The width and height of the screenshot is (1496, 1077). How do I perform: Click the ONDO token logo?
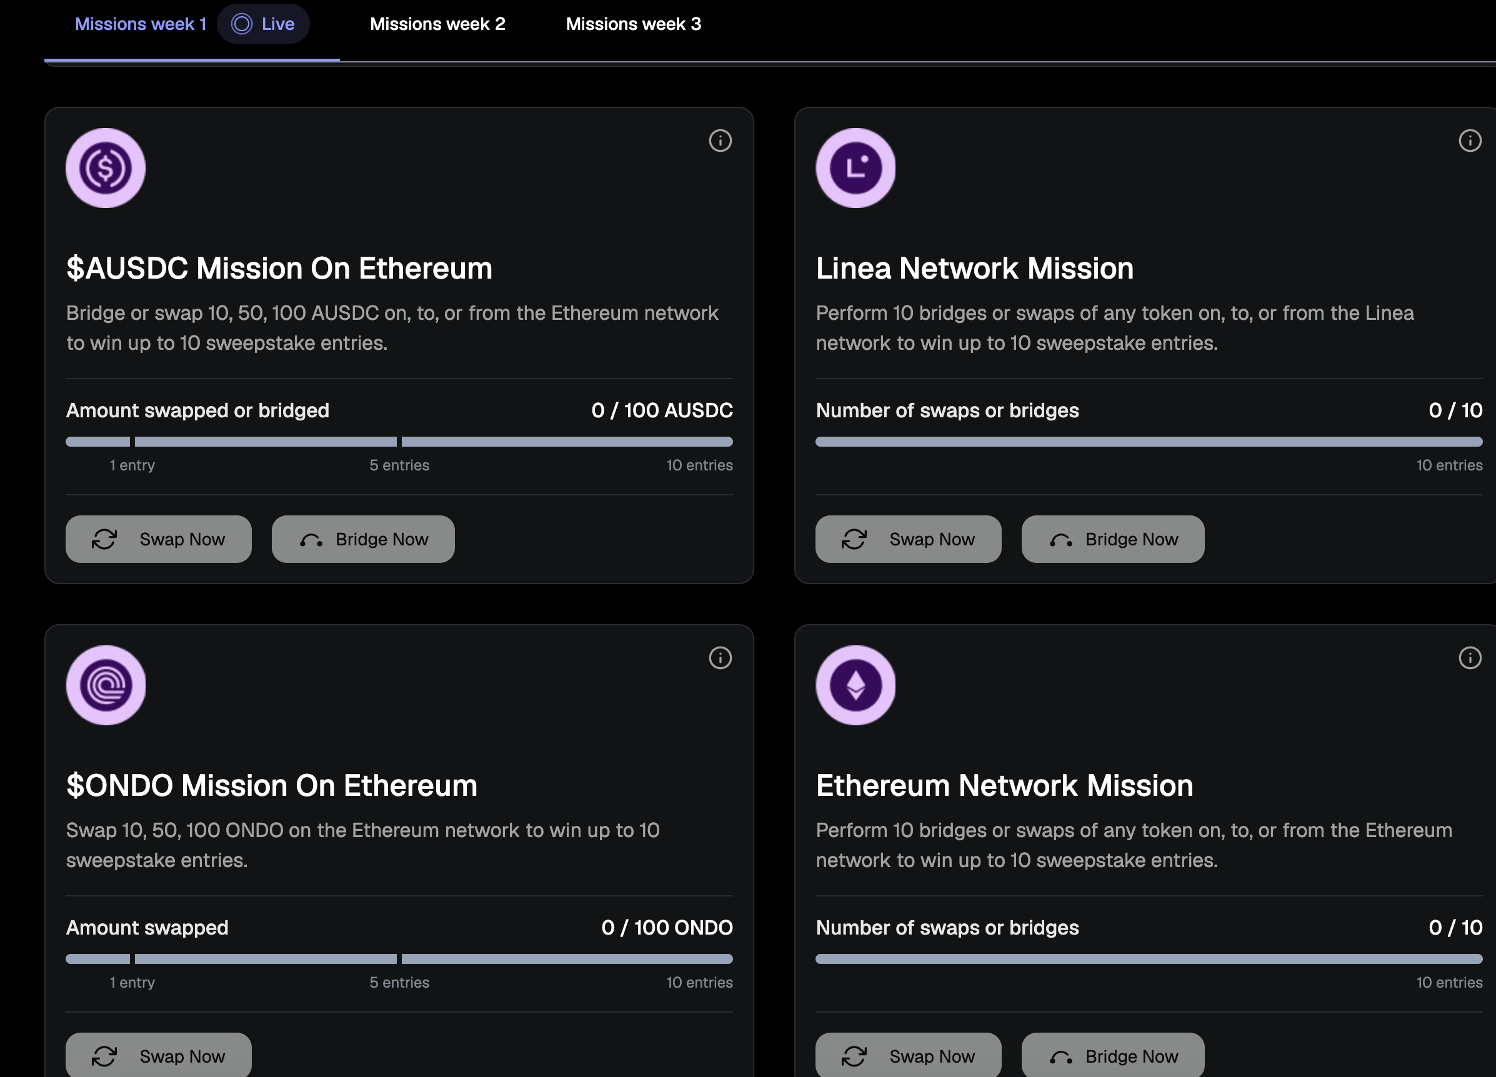point(106,685)
